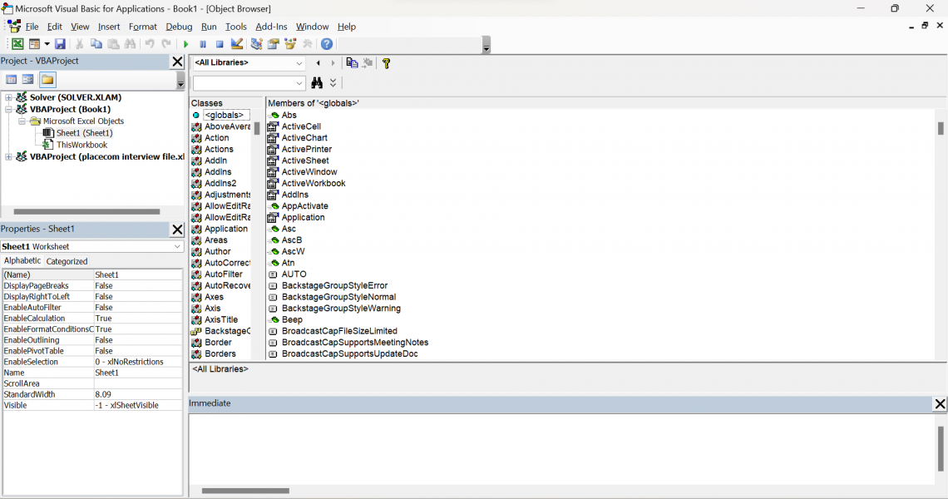
Task: Run the macro with the Run Sub button
Action: (x=186, y=44)
